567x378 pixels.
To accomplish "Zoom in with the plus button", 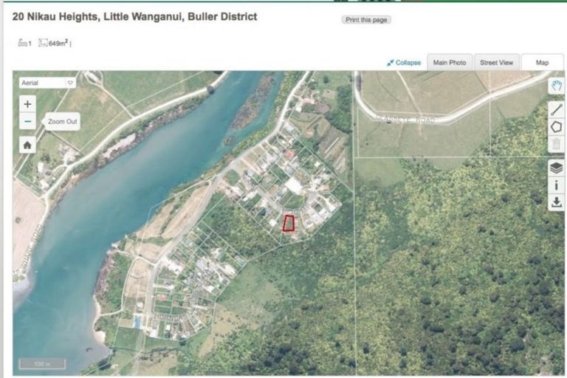I will 27,104.
